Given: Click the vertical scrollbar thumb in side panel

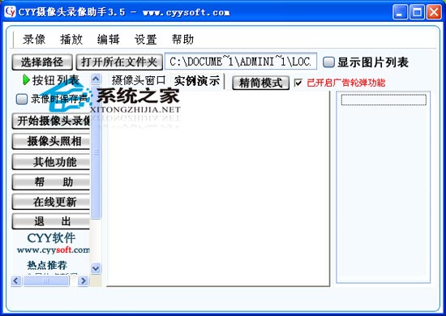Looking at the screenshot, I should coord(96,152).
